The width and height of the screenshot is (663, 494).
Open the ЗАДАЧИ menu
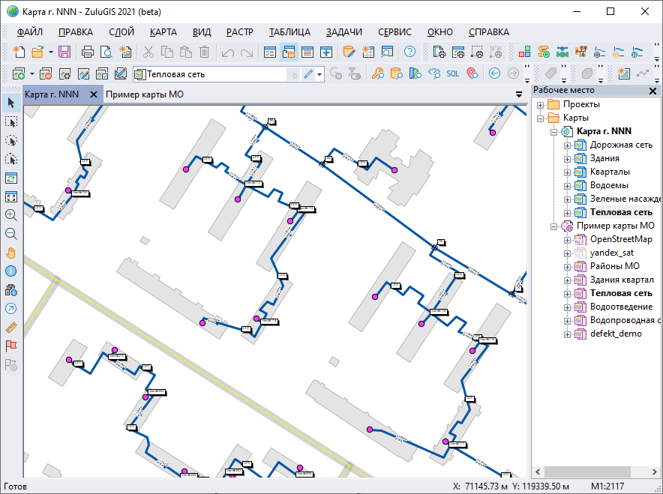click(343, 32)
